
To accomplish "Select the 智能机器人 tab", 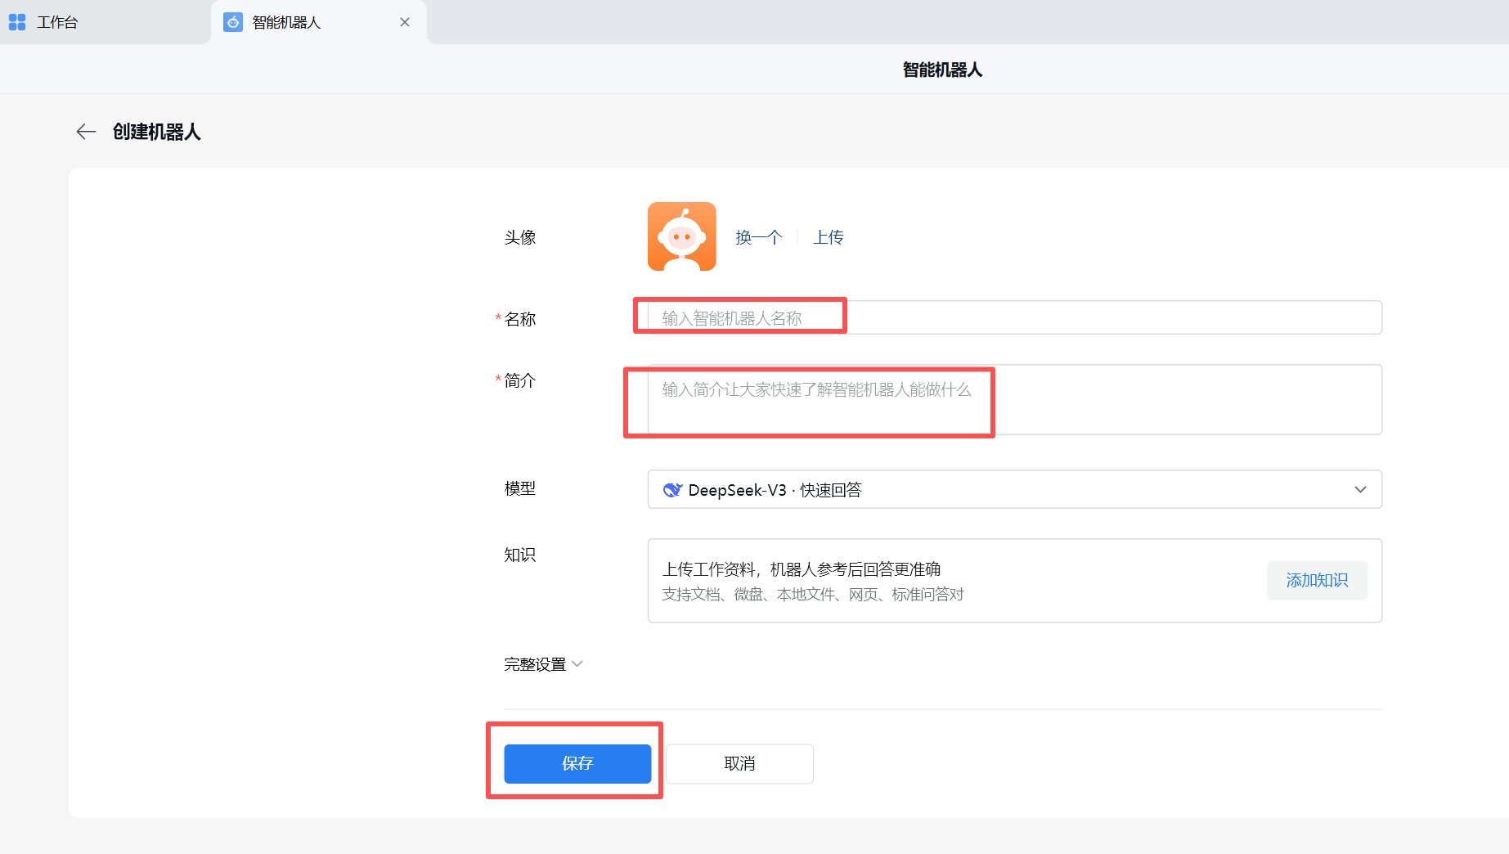I will click(x=286, y=22).
